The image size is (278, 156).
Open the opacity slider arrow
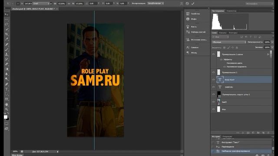[272, 42]
